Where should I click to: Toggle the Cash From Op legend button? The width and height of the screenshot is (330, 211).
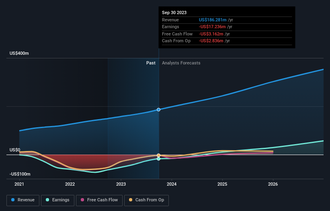click(146, 200)
